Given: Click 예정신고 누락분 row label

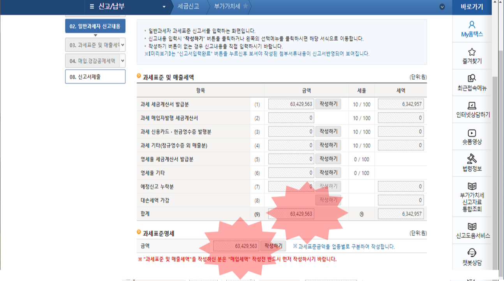Looking at the screenshot, I should click(x=157, y=187).
